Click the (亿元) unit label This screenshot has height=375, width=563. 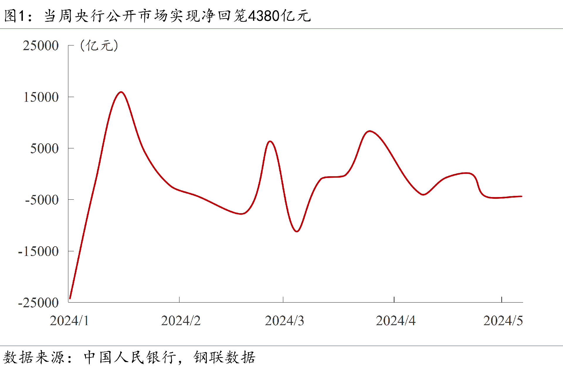[x=99, y=46]
